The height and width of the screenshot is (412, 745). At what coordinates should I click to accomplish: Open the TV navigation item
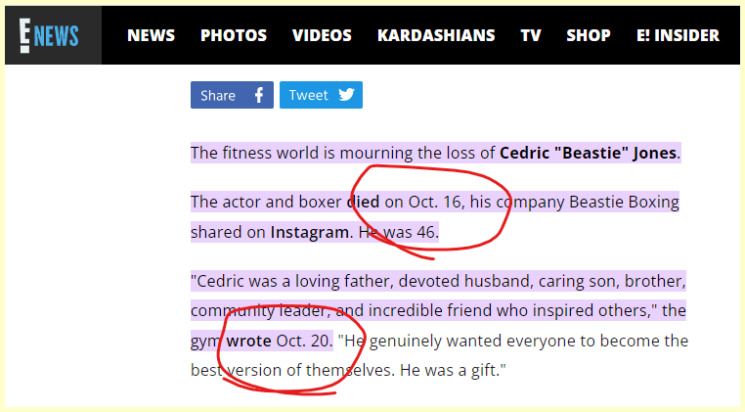531,35
